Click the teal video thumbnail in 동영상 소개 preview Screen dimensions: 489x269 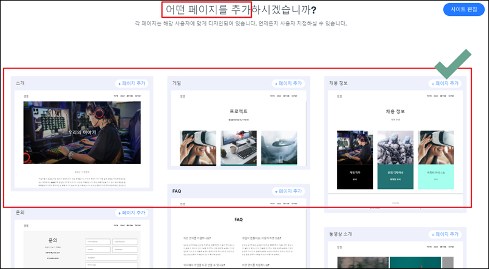coord(416,263)
